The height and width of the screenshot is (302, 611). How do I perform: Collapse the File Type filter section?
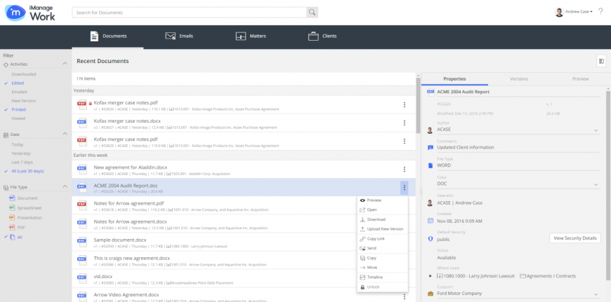pos(65,187)
